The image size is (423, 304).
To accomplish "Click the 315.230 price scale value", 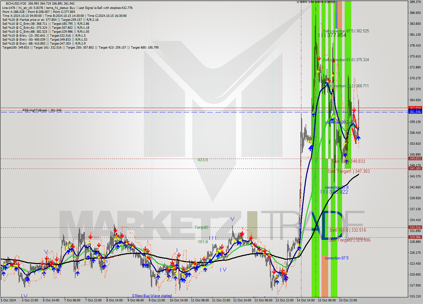I will [x=415, y=296].
